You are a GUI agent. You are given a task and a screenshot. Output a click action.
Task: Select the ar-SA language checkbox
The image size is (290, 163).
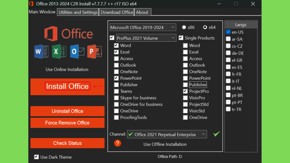228,39
